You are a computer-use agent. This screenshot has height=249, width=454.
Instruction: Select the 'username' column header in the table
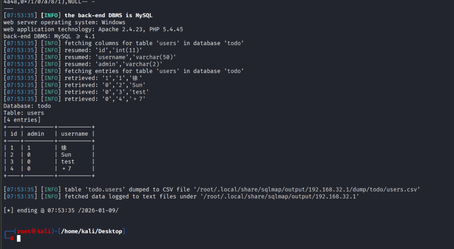pyautogui.click(x=74, y=134)
